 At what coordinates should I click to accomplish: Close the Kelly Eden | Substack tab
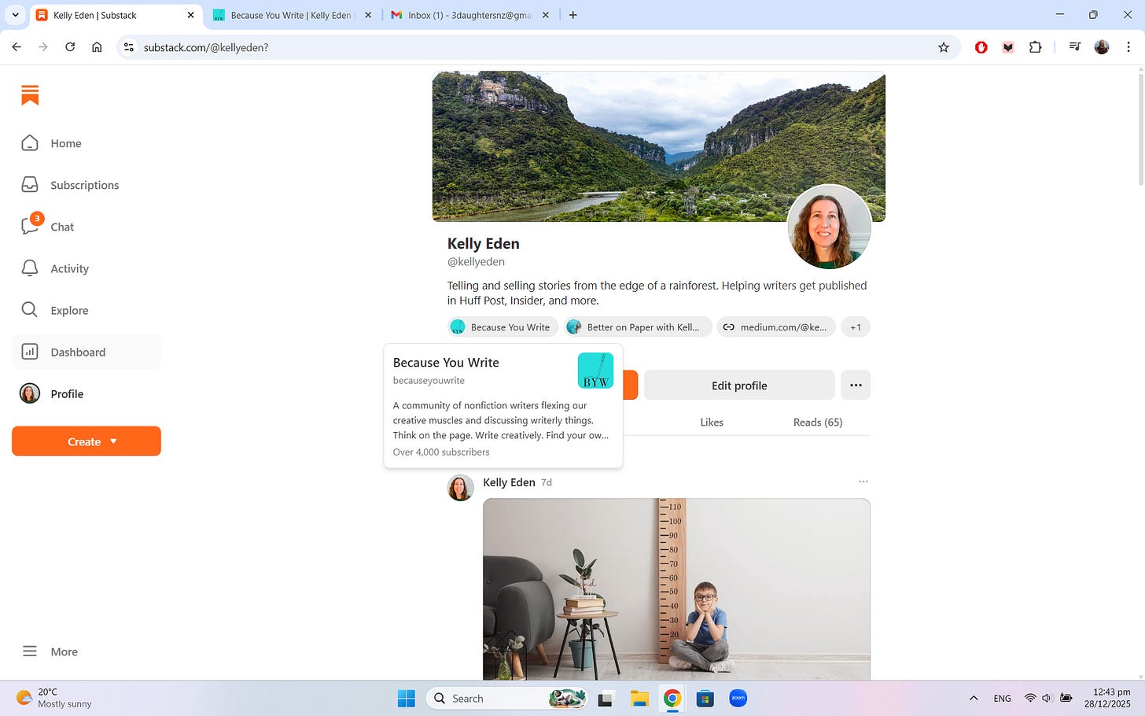click(x=190, y=15)
